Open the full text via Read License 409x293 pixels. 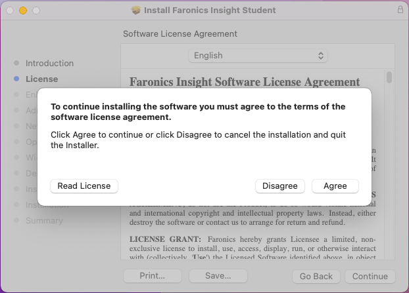84,186
